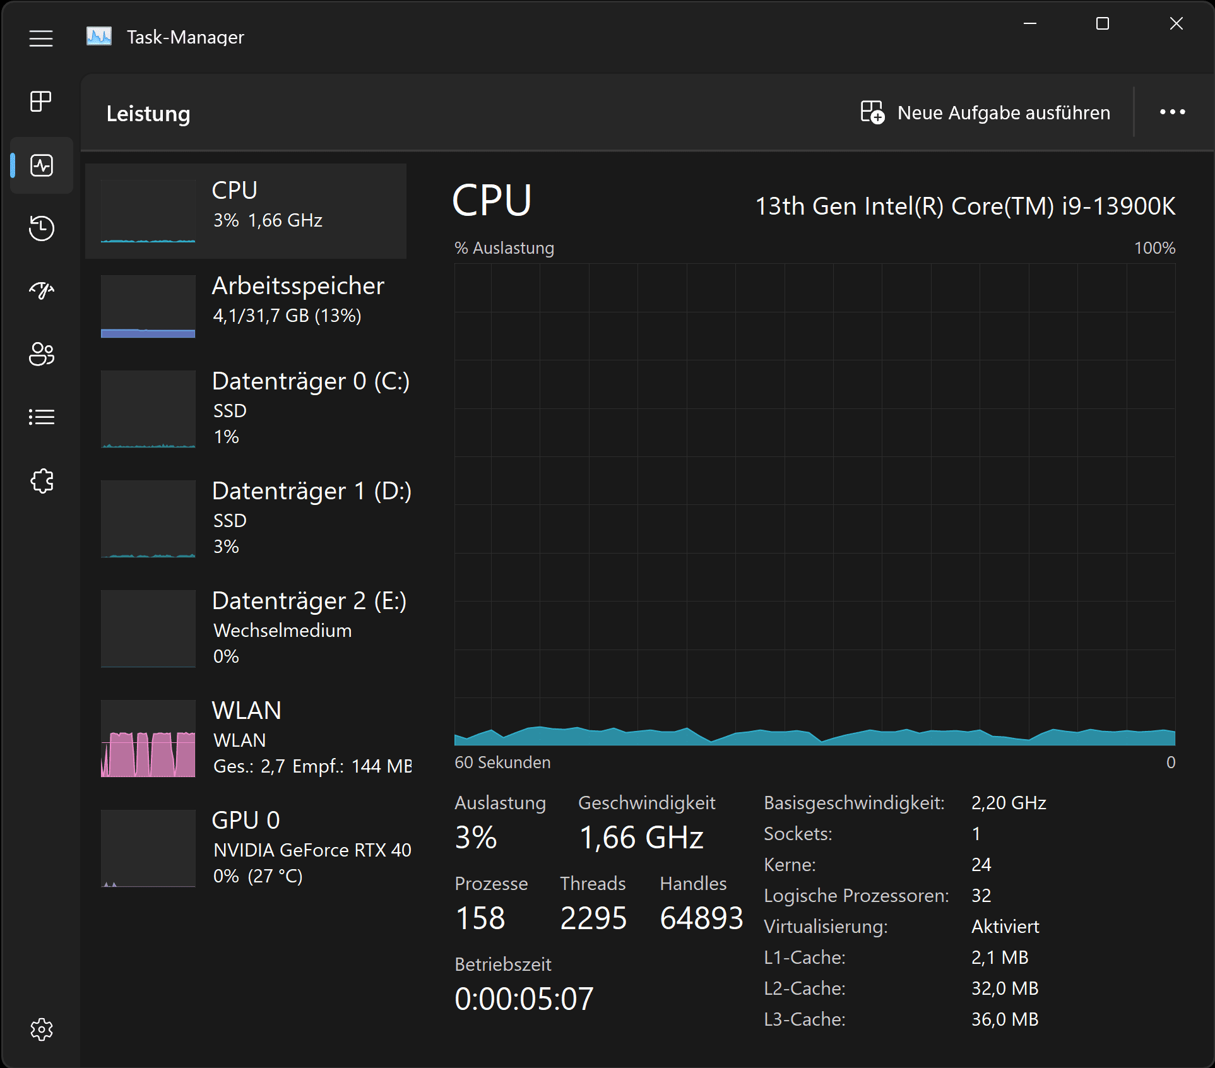Open the Users page icon
The image size is (1215, 1068).
click(x=42, y=354)
